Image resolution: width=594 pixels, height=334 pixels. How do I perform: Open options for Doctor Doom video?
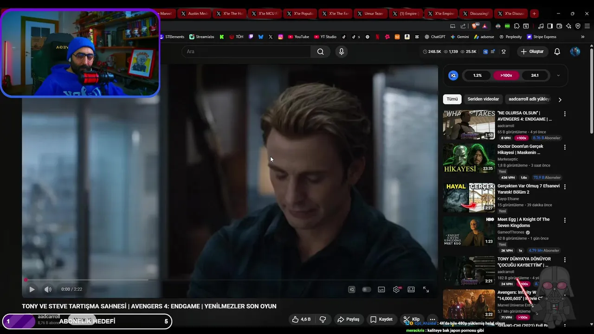pyautogui.click(x=565, y=148)
